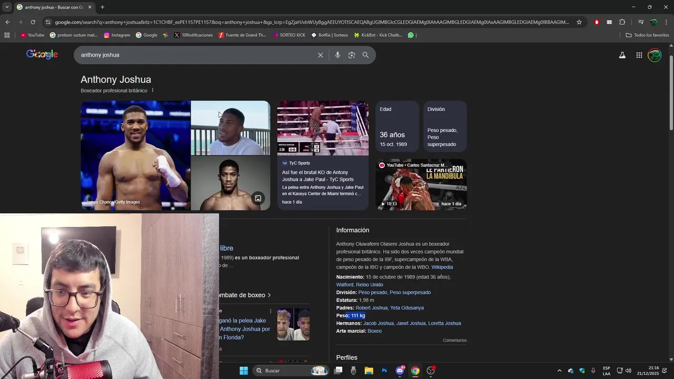Viewport: 674px width, 379px height.
Task: Open the SORTEO KICK bookmark
Action: (x=289, y=35)
